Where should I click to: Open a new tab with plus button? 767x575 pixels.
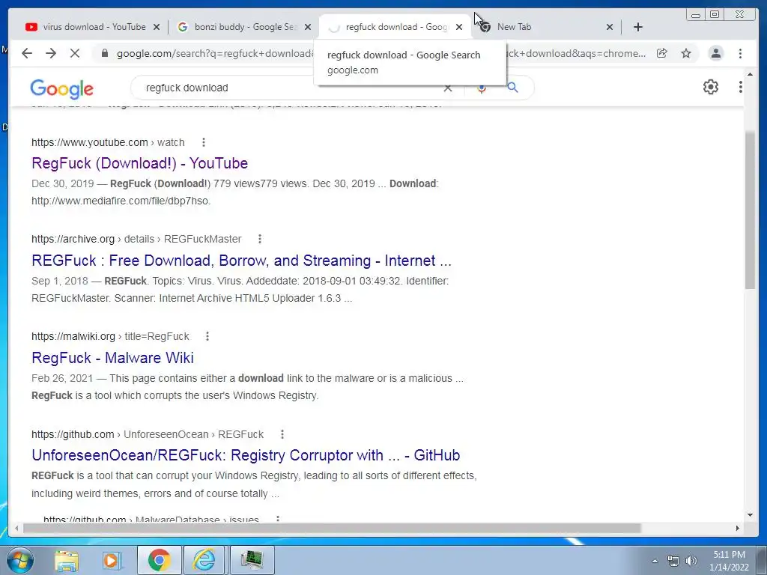pos(638,27)
